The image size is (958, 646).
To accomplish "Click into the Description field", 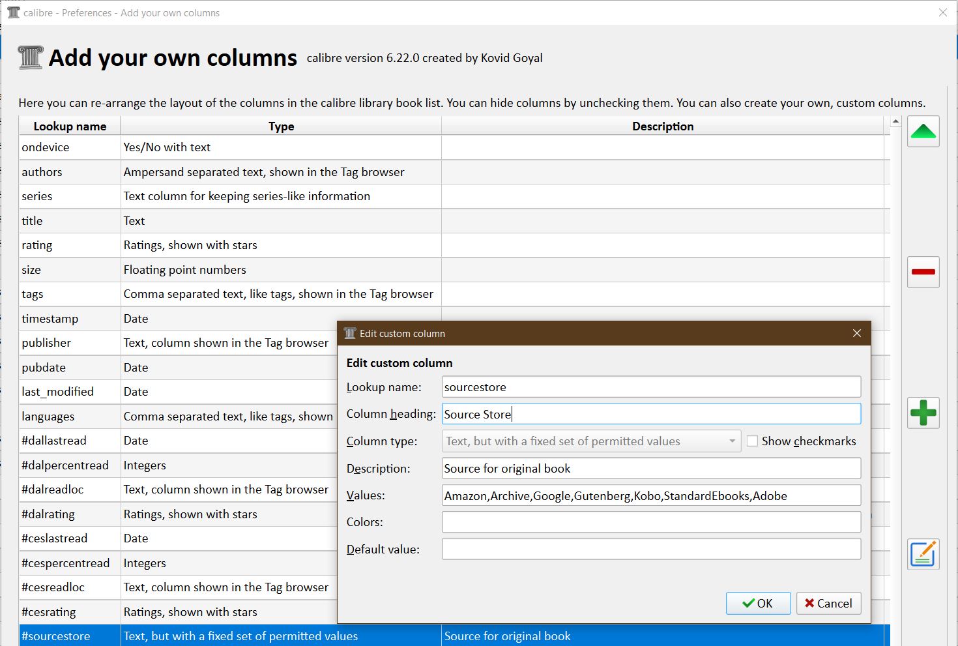I will point(650,468).
